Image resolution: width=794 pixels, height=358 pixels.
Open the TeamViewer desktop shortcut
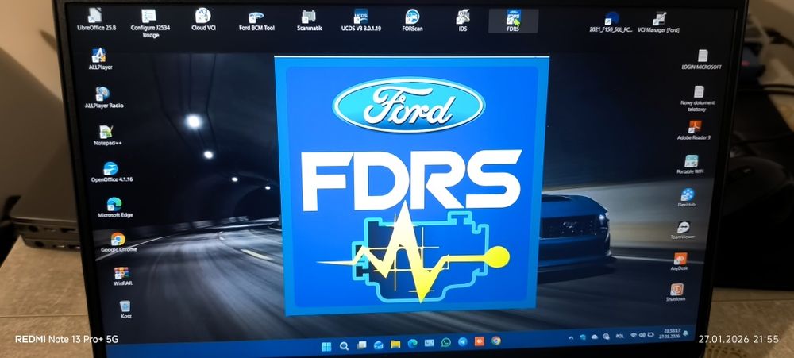coord(683,230)
